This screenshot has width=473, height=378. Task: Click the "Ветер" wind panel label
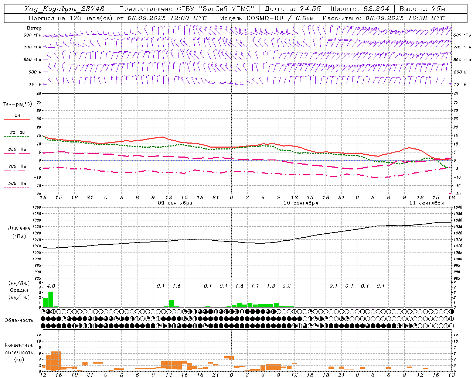[x=34, y=28]
